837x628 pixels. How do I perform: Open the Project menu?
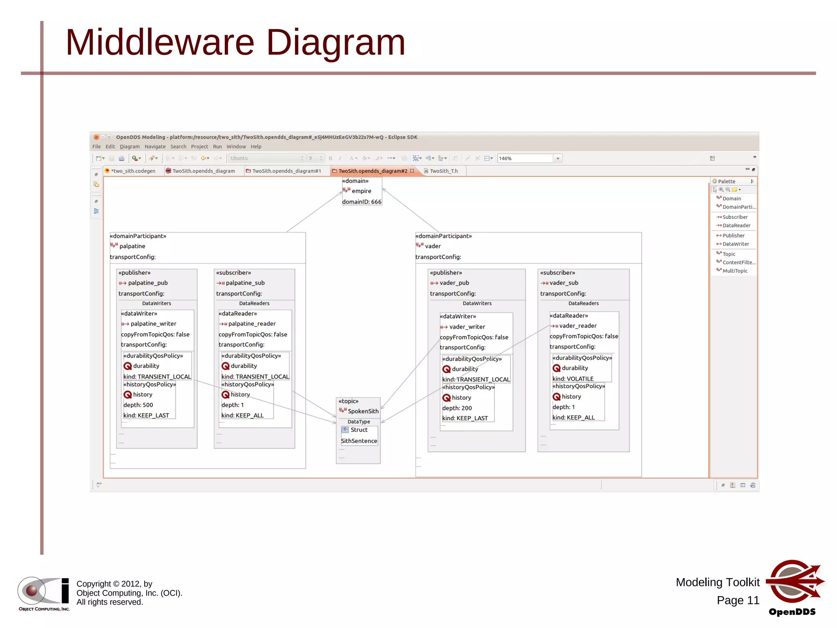199,146
